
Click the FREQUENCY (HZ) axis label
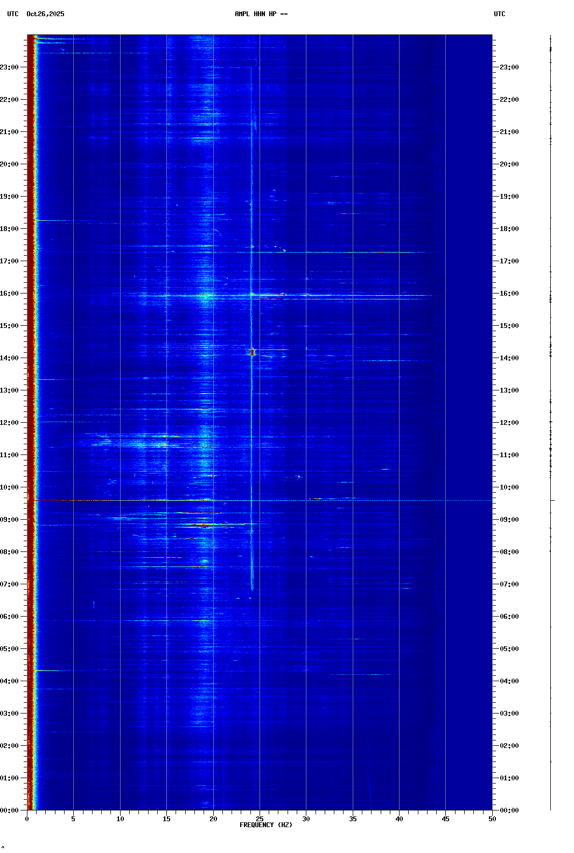click(x=266, y=825)
